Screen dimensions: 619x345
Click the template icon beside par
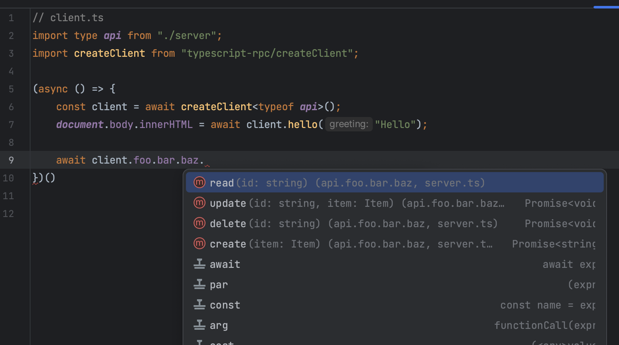200,284
